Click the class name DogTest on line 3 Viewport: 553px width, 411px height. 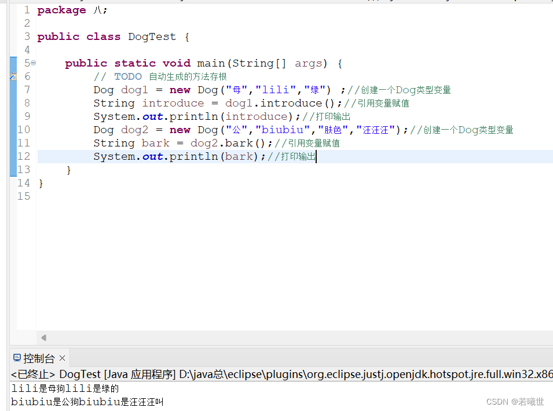pos(152,36)
